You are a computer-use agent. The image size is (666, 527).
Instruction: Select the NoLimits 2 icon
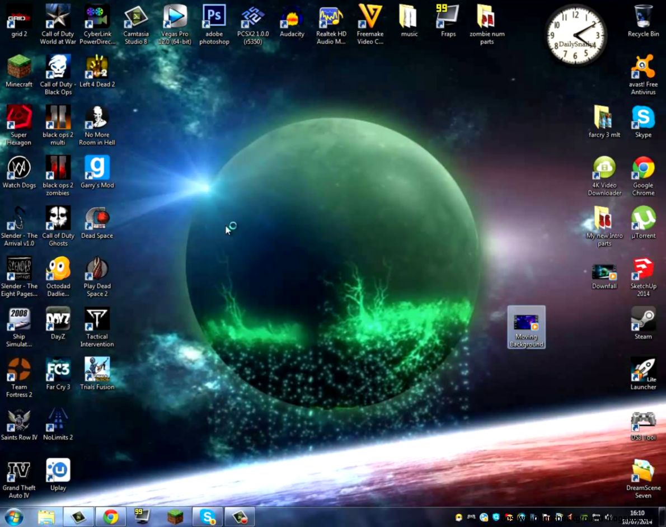58,424
